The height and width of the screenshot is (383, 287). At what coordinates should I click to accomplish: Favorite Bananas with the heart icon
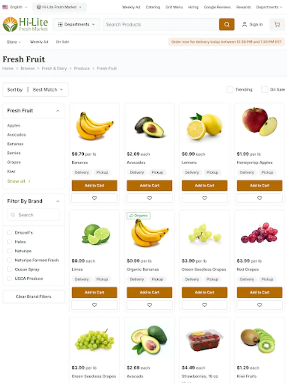94,198
